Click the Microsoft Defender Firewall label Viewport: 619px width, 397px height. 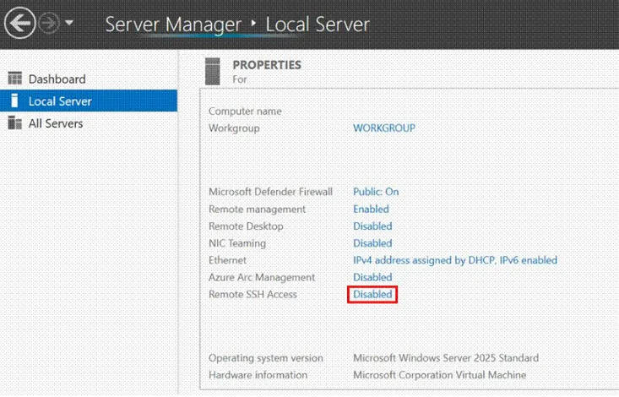(x=270, y=192)
